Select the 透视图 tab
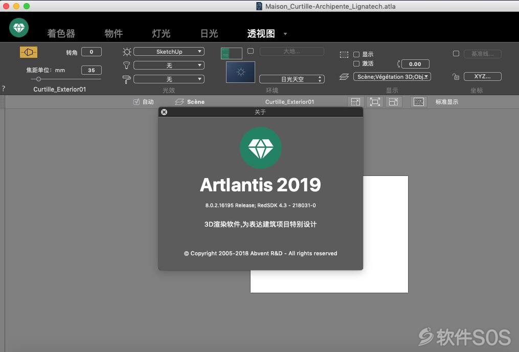 [261, 33]
